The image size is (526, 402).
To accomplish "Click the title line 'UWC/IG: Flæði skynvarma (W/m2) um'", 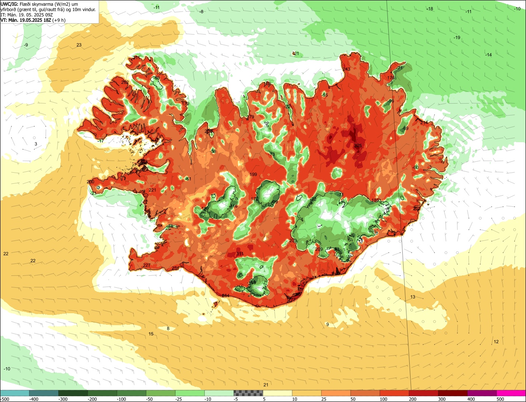I will click(39, 4).
